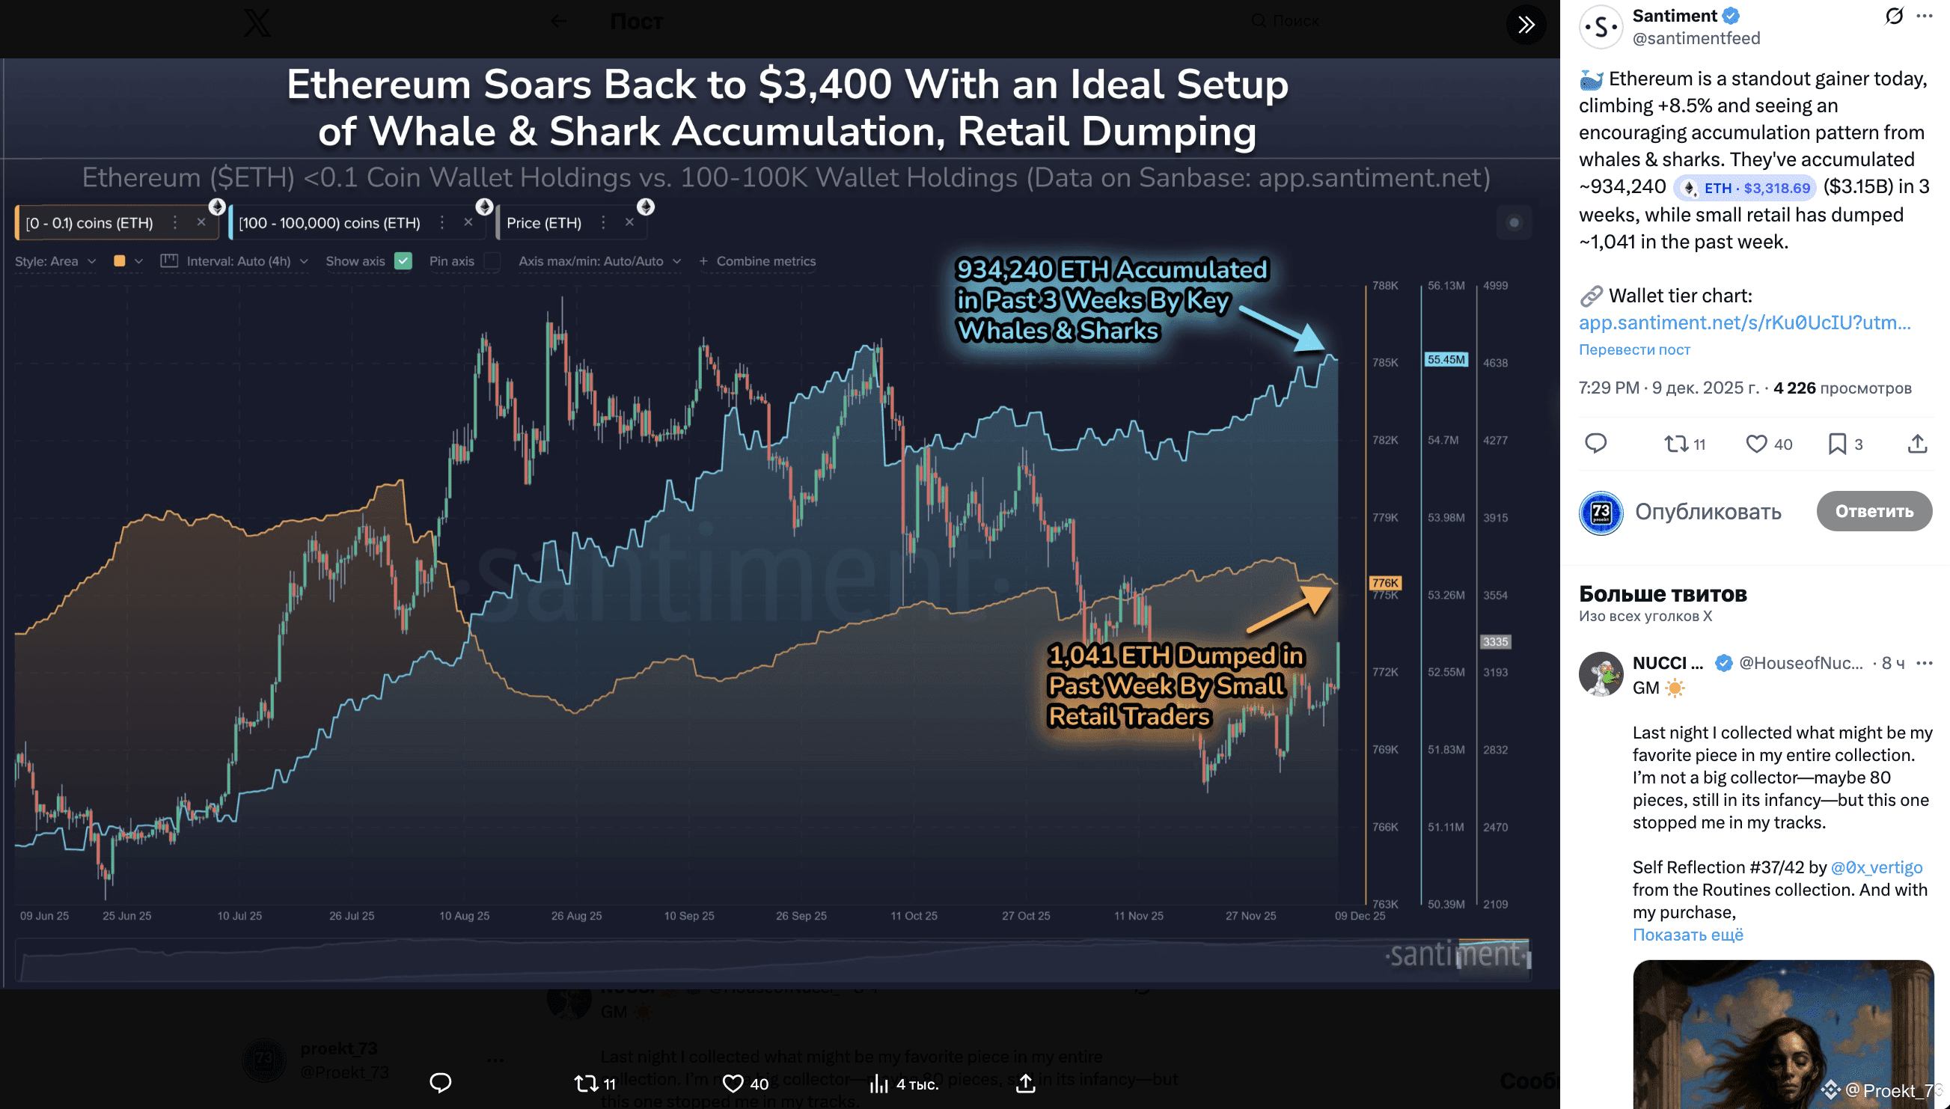Remove the Price (ETH) metric
1950x1109 pixels.
(x=629, y=222)
